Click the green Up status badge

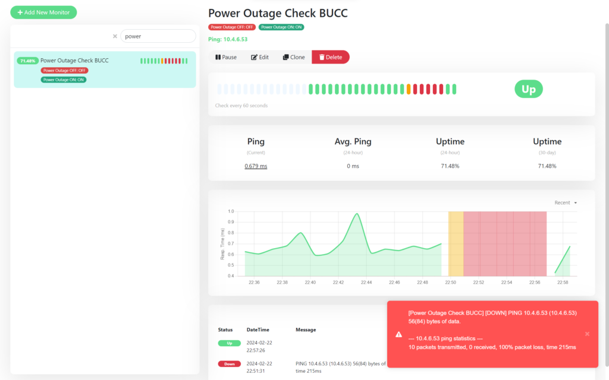[x=528, y=90]
